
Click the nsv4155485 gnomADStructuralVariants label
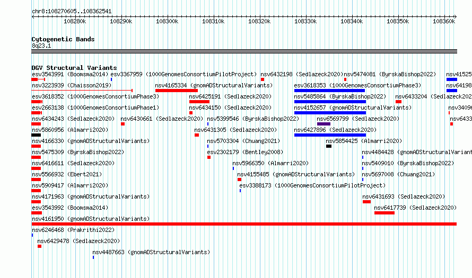(x=296, y=174)
